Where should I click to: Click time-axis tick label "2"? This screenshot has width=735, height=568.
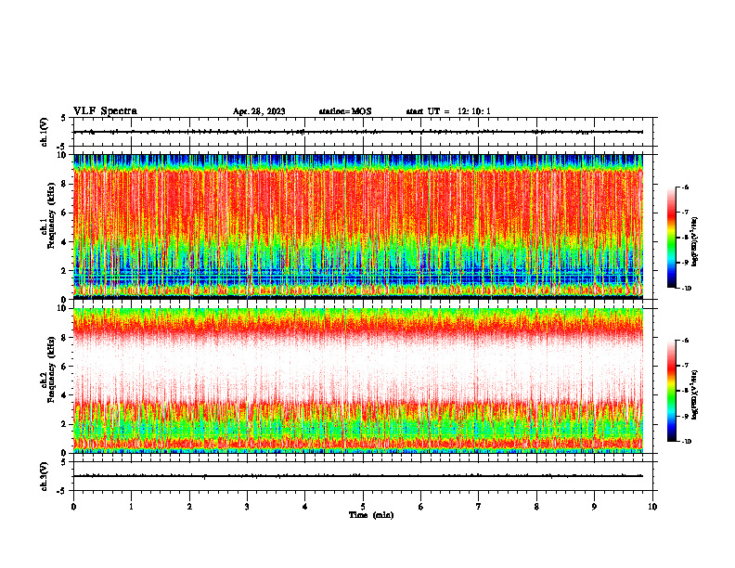(189, 507)
